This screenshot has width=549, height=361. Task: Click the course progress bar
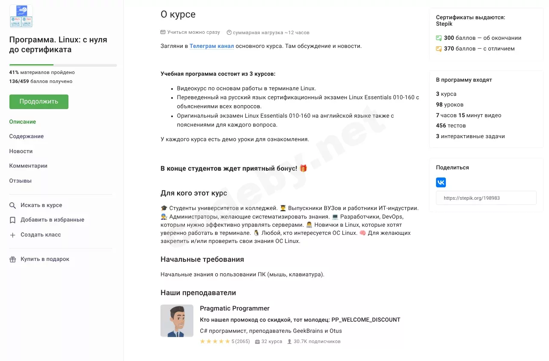tap(63, 65)
